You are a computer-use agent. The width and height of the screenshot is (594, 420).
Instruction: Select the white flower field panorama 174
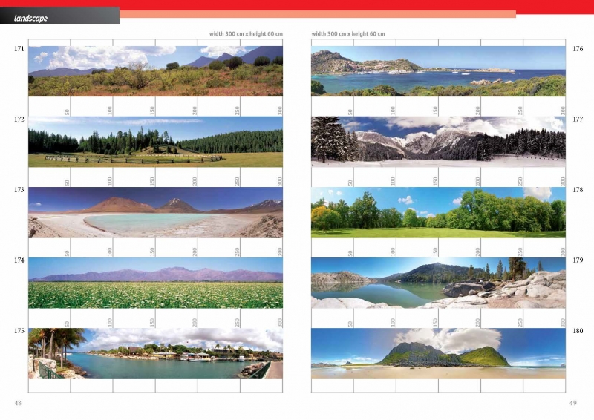coord(155,283)
